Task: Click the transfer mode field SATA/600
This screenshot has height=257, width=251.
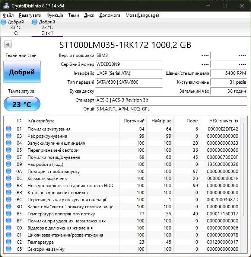Action: [x=129, y=82]
